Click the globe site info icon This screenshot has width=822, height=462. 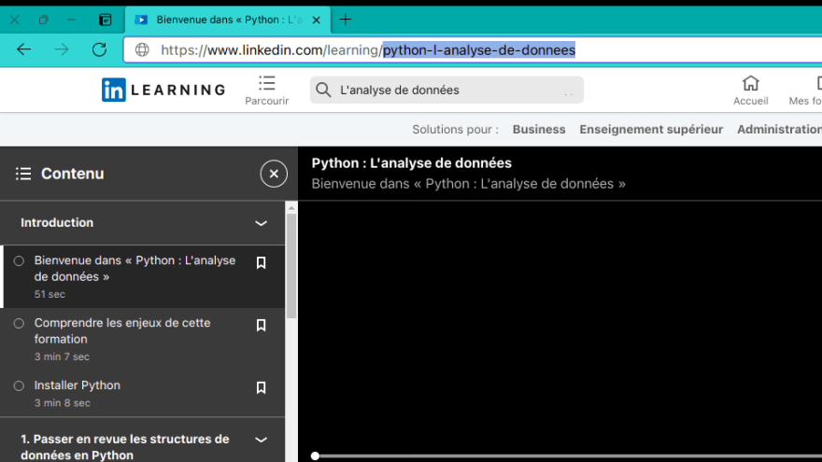(142, 49)
